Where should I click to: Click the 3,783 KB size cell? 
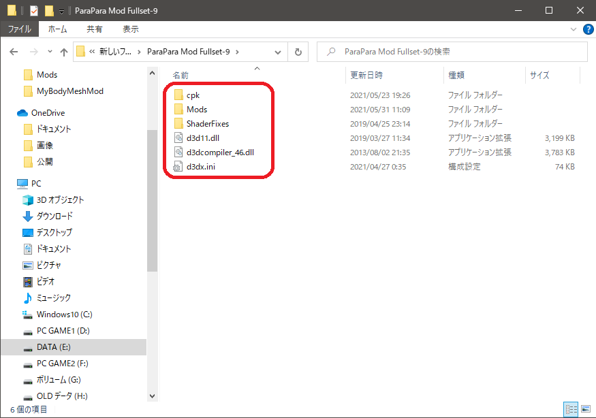click(x=559, y=152)
